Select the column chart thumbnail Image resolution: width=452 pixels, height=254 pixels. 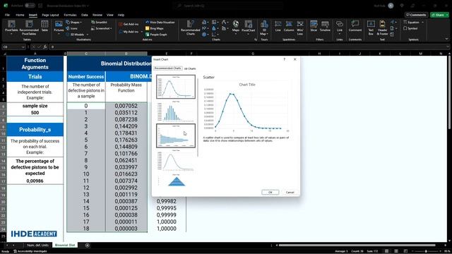176,111
